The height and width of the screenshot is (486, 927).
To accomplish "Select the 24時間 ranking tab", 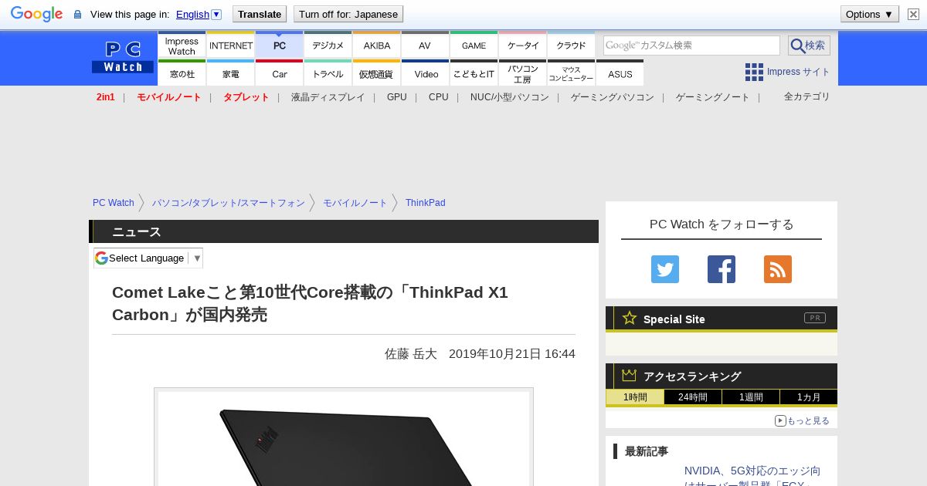I will [693, 397].
